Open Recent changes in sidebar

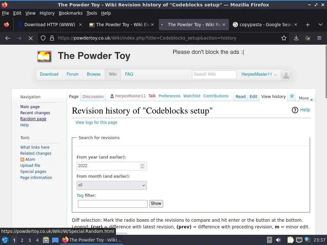pyautogui.click(x=35, y=113)
